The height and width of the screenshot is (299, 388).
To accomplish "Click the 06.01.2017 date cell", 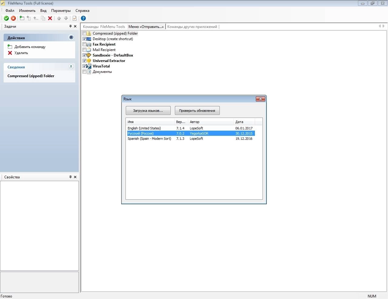I will coord(244,128).
